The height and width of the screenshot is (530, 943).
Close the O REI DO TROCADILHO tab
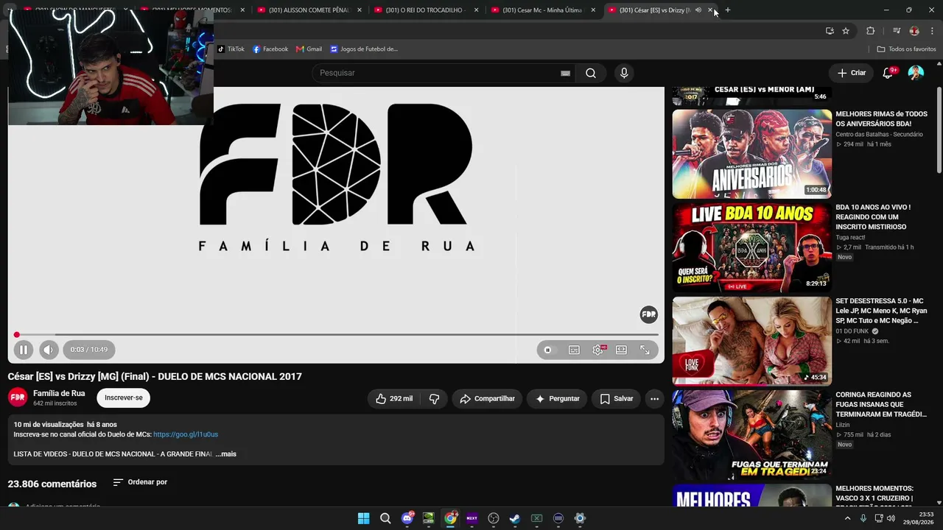pos(476,10)
